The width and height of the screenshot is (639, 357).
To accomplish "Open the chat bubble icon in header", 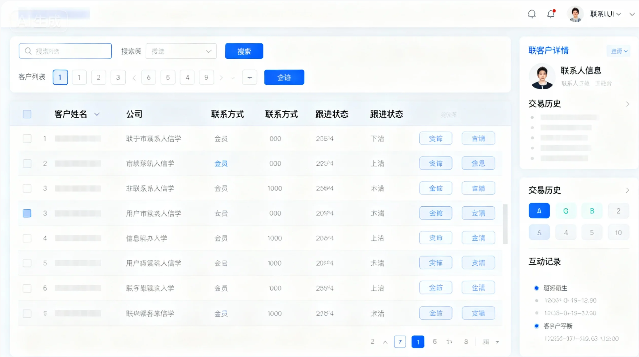I will 532,14.
